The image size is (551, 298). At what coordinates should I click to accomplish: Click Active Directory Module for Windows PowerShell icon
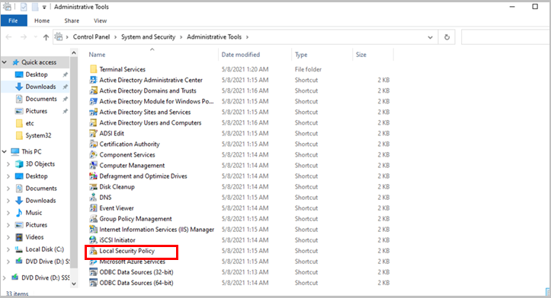click(x=93, y=101)
